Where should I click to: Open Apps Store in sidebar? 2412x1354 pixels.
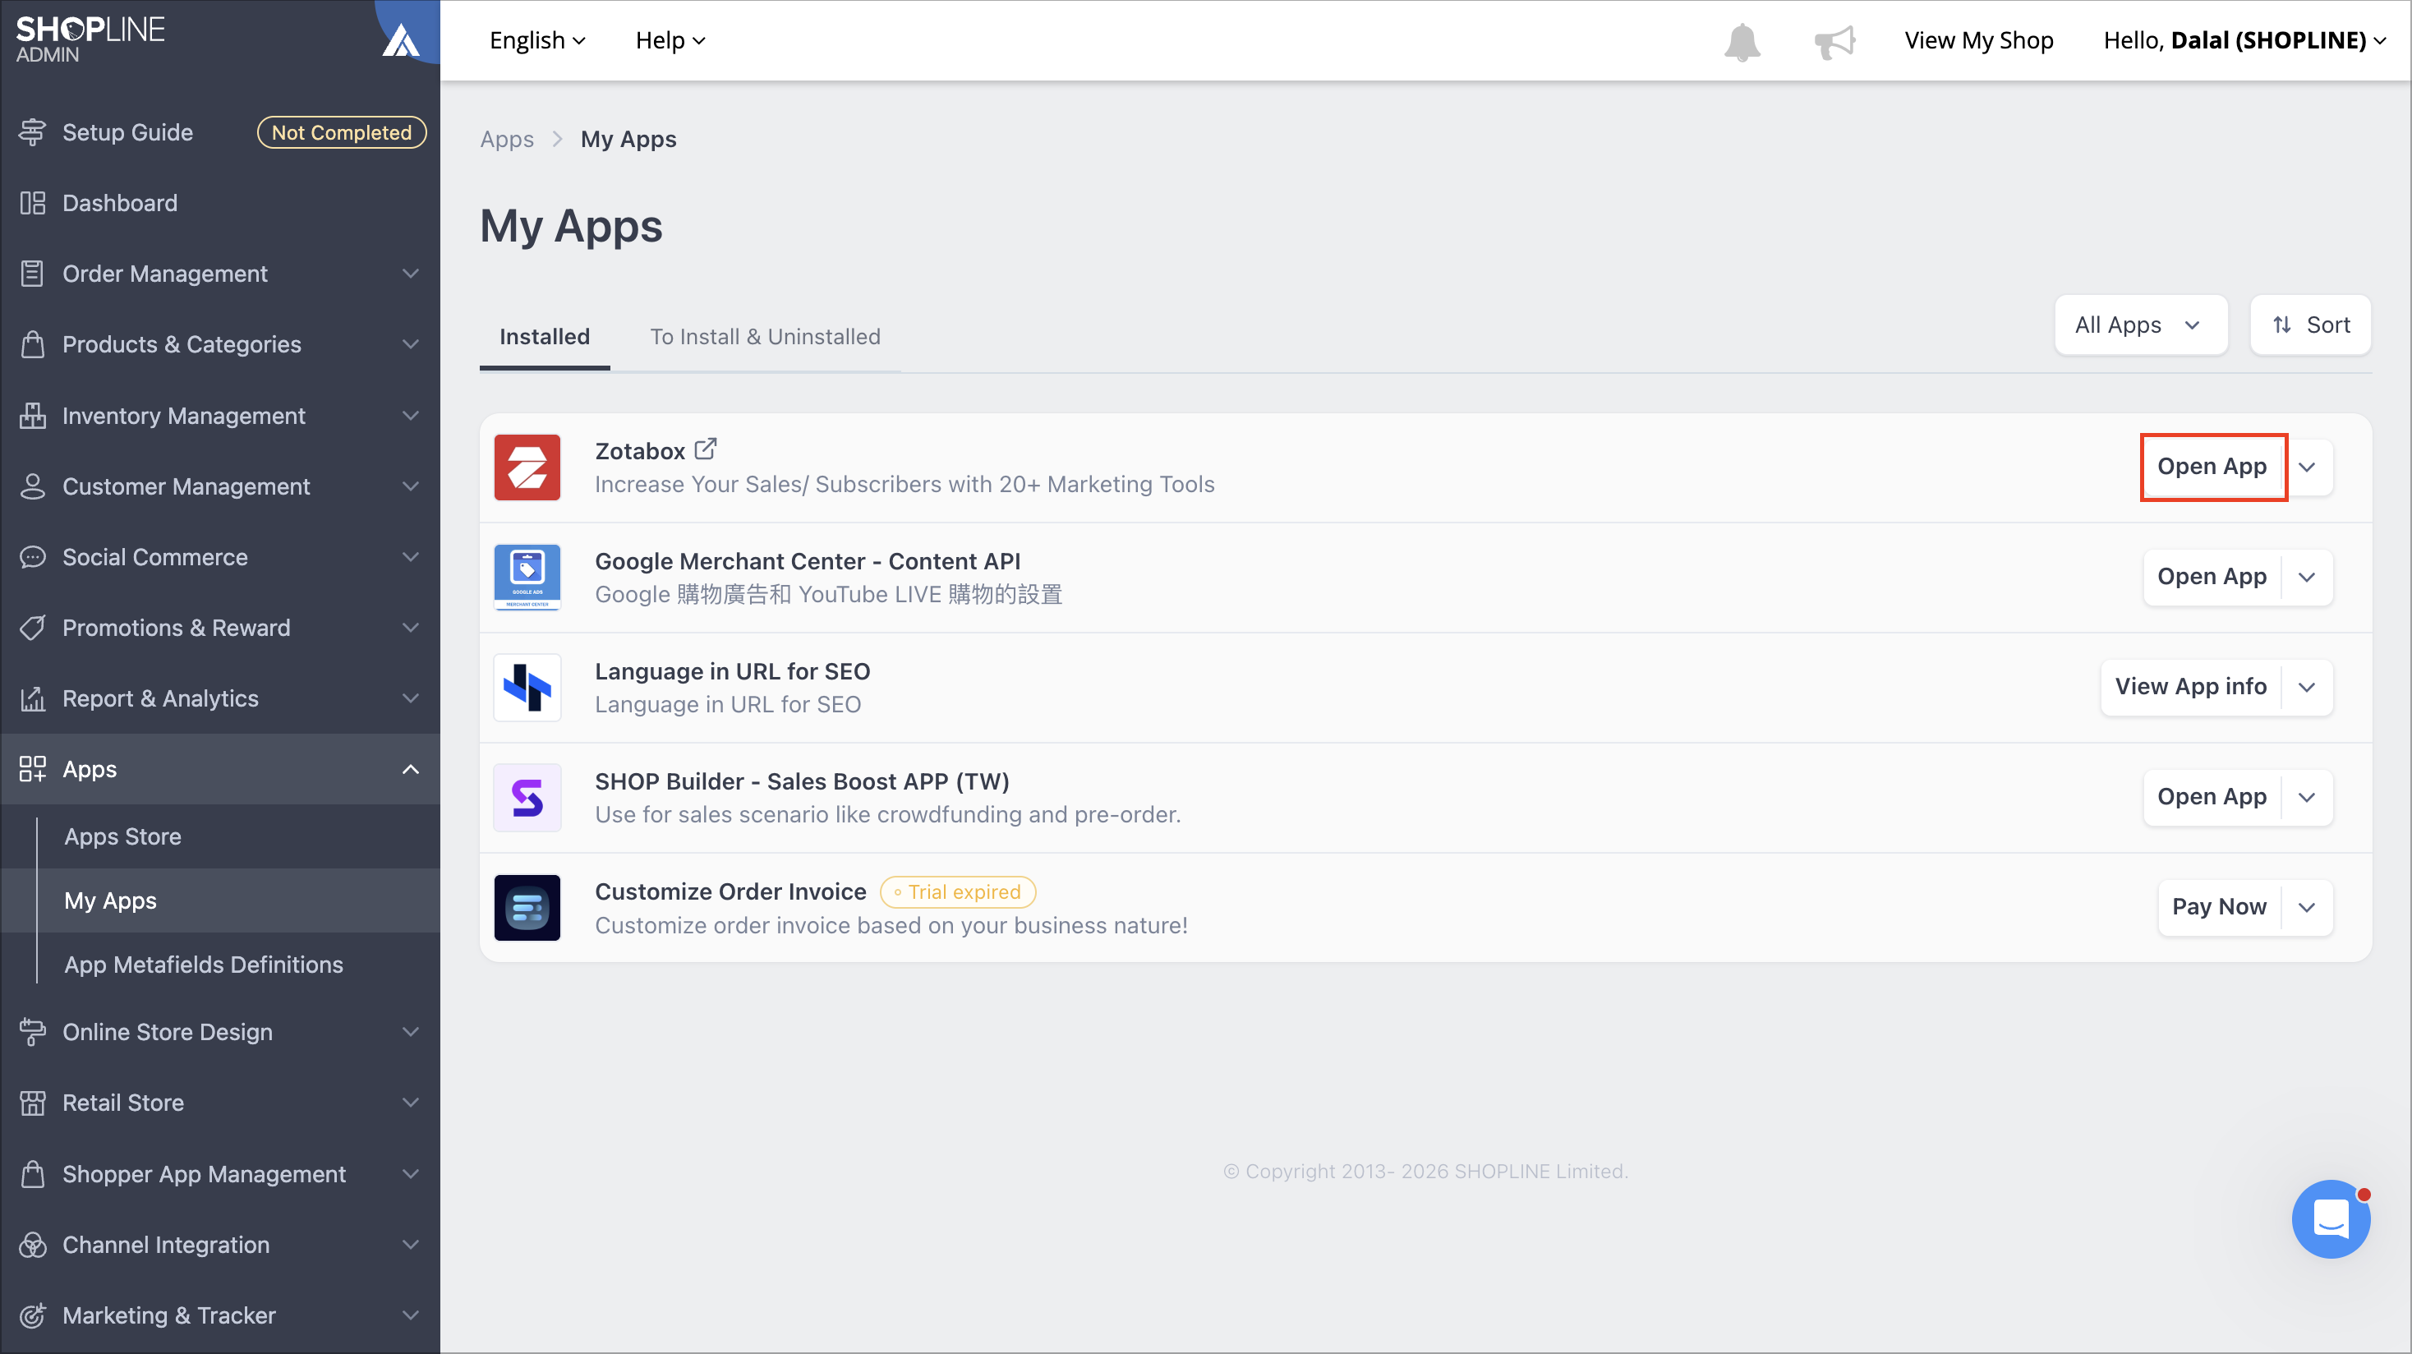click(x=122, y=836)
